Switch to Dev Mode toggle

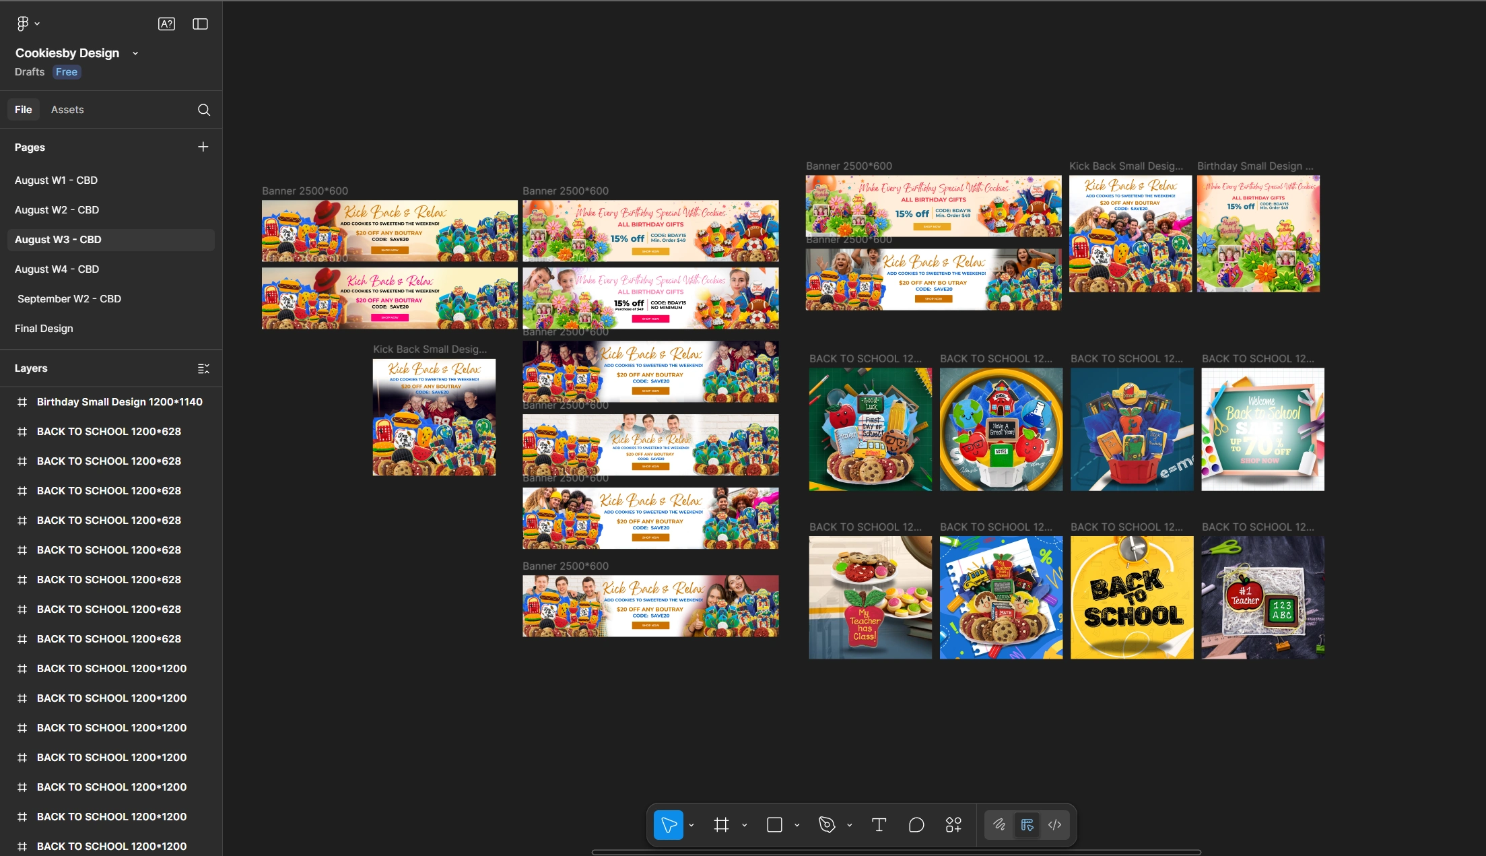[1055, 824]
